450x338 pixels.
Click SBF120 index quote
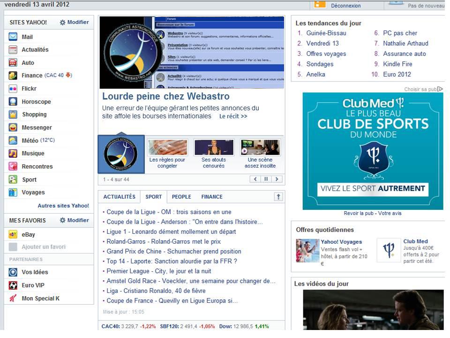click(x=187, y=327)
